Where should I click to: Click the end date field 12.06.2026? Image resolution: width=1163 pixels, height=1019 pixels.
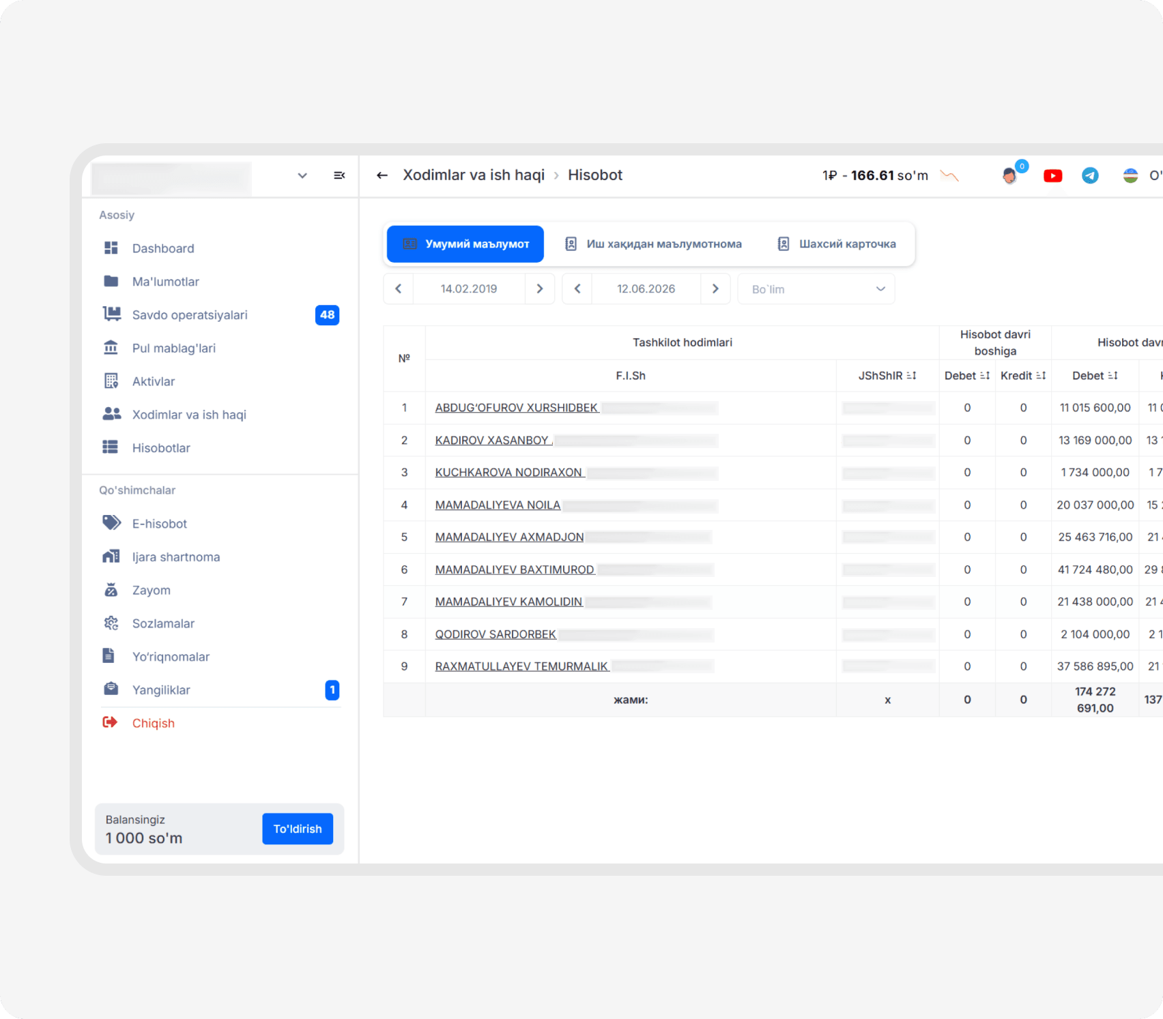coord(646,289)
